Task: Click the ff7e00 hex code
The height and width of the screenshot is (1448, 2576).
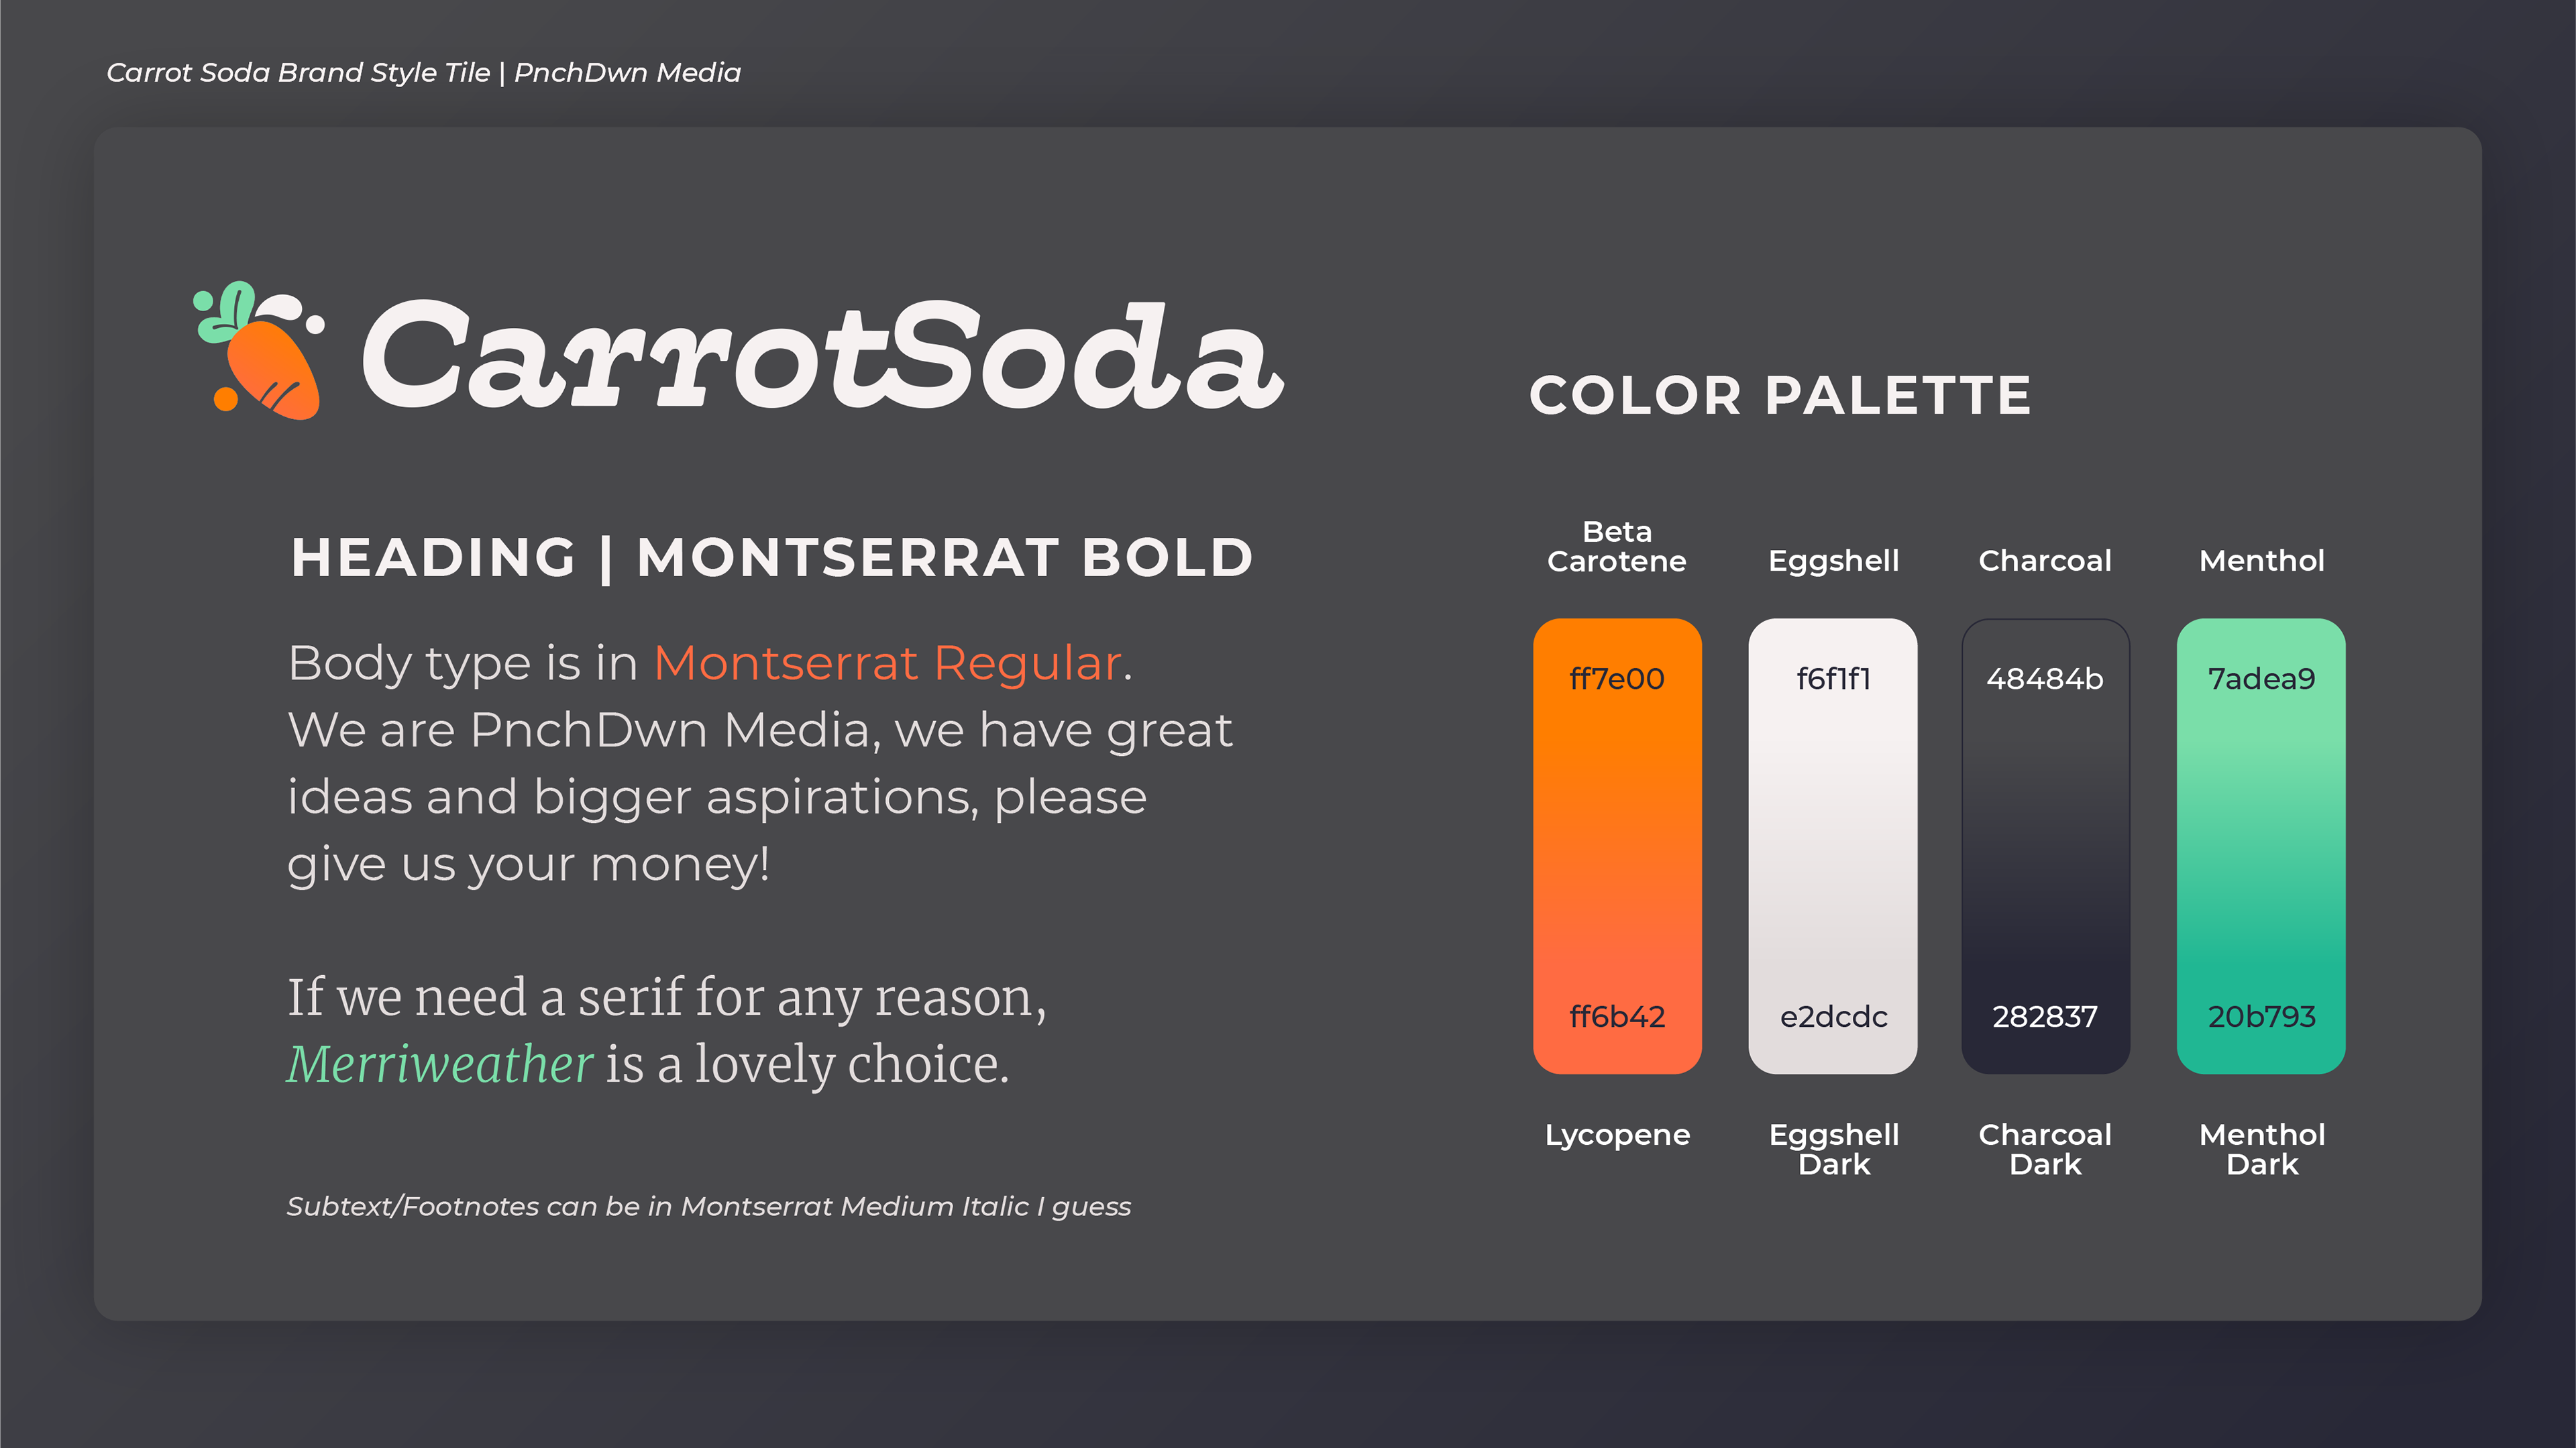Action: (x=1616, y=679)
